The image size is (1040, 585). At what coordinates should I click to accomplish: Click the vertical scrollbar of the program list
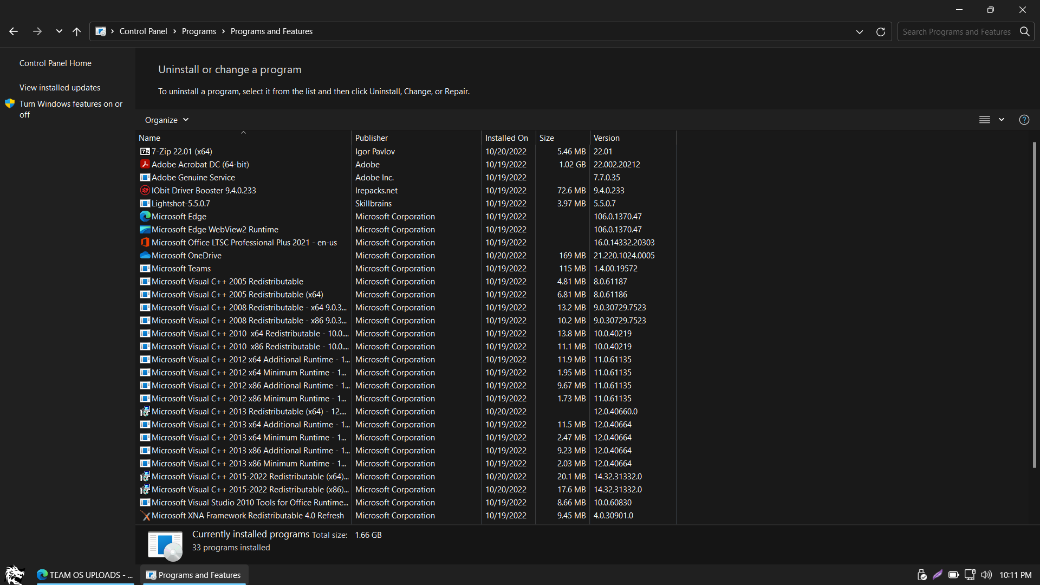click(x=1034, y=303)
